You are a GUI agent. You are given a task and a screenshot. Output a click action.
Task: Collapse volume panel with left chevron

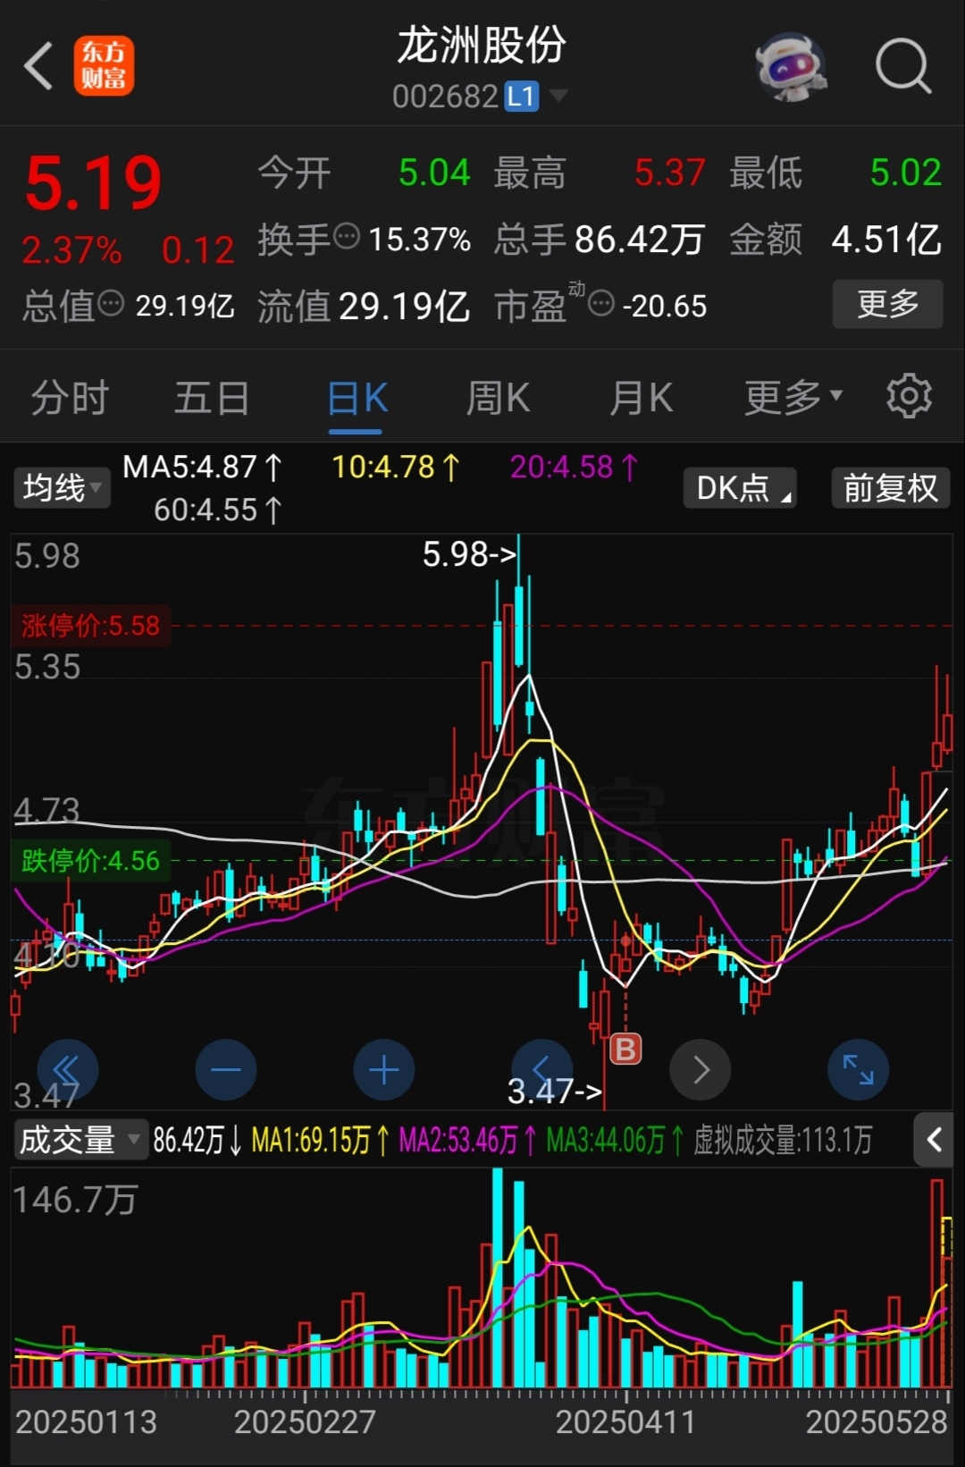pyautogui.click(x=934, y=1140)
